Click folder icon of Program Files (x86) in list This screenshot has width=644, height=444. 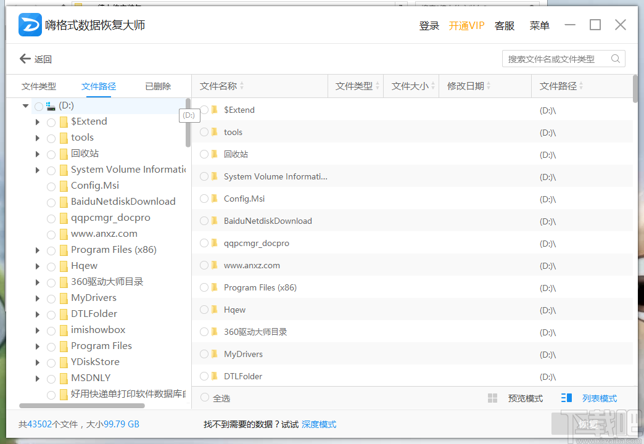pos(215,287)
